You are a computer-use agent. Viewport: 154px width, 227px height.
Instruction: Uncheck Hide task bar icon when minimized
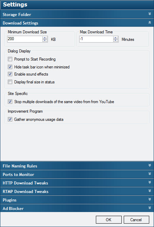click(x=10, y=67)
